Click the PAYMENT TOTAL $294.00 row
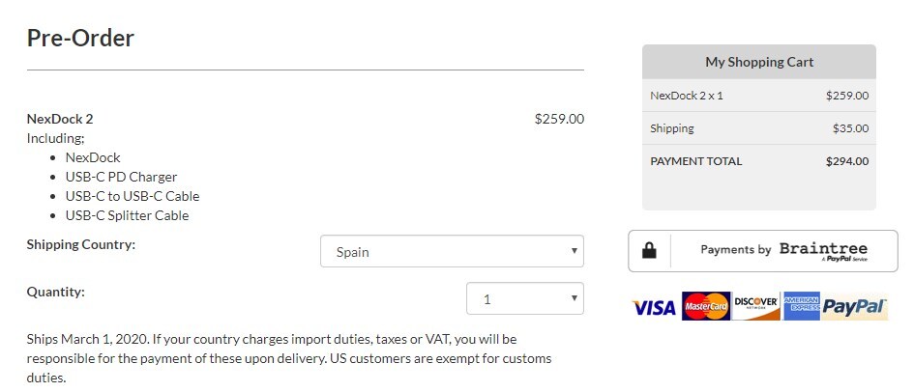This screenshot has height=392, width=914. (x=759, y=161)
